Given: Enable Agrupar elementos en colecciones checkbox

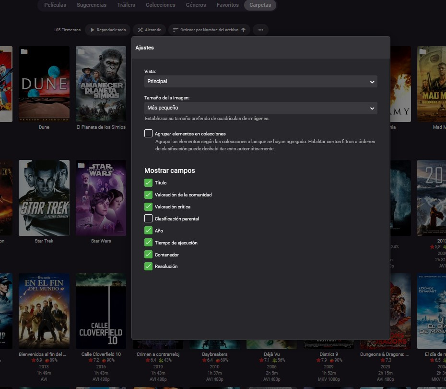Looking at the screenshot, I should point(149,134).
